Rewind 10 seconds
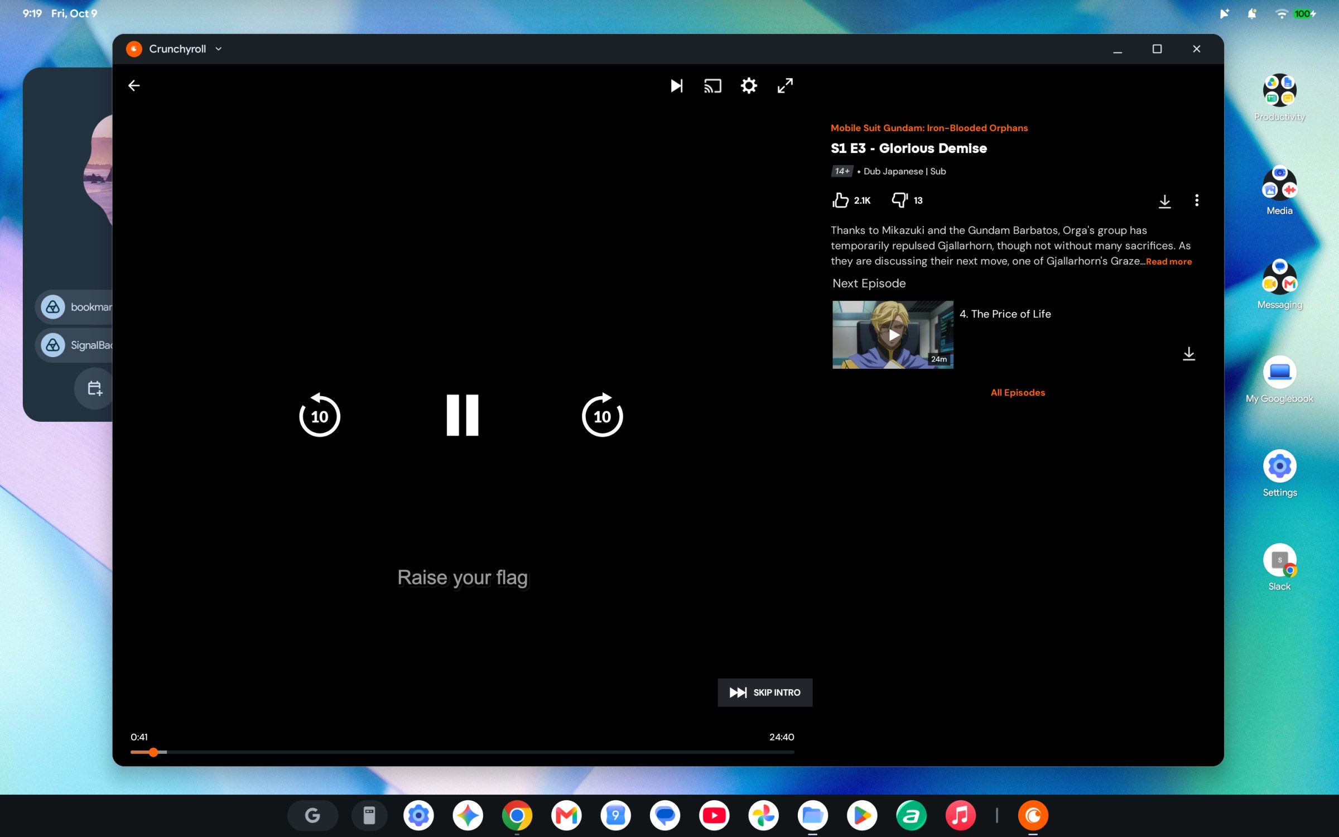This screenshot has height=837, width=1339. pos(320,415)
